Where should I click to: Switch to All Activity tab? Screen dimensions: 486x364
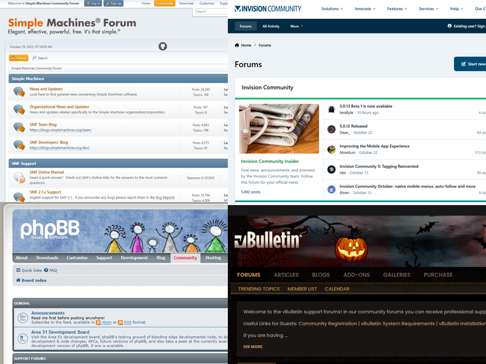coord(271,27)
